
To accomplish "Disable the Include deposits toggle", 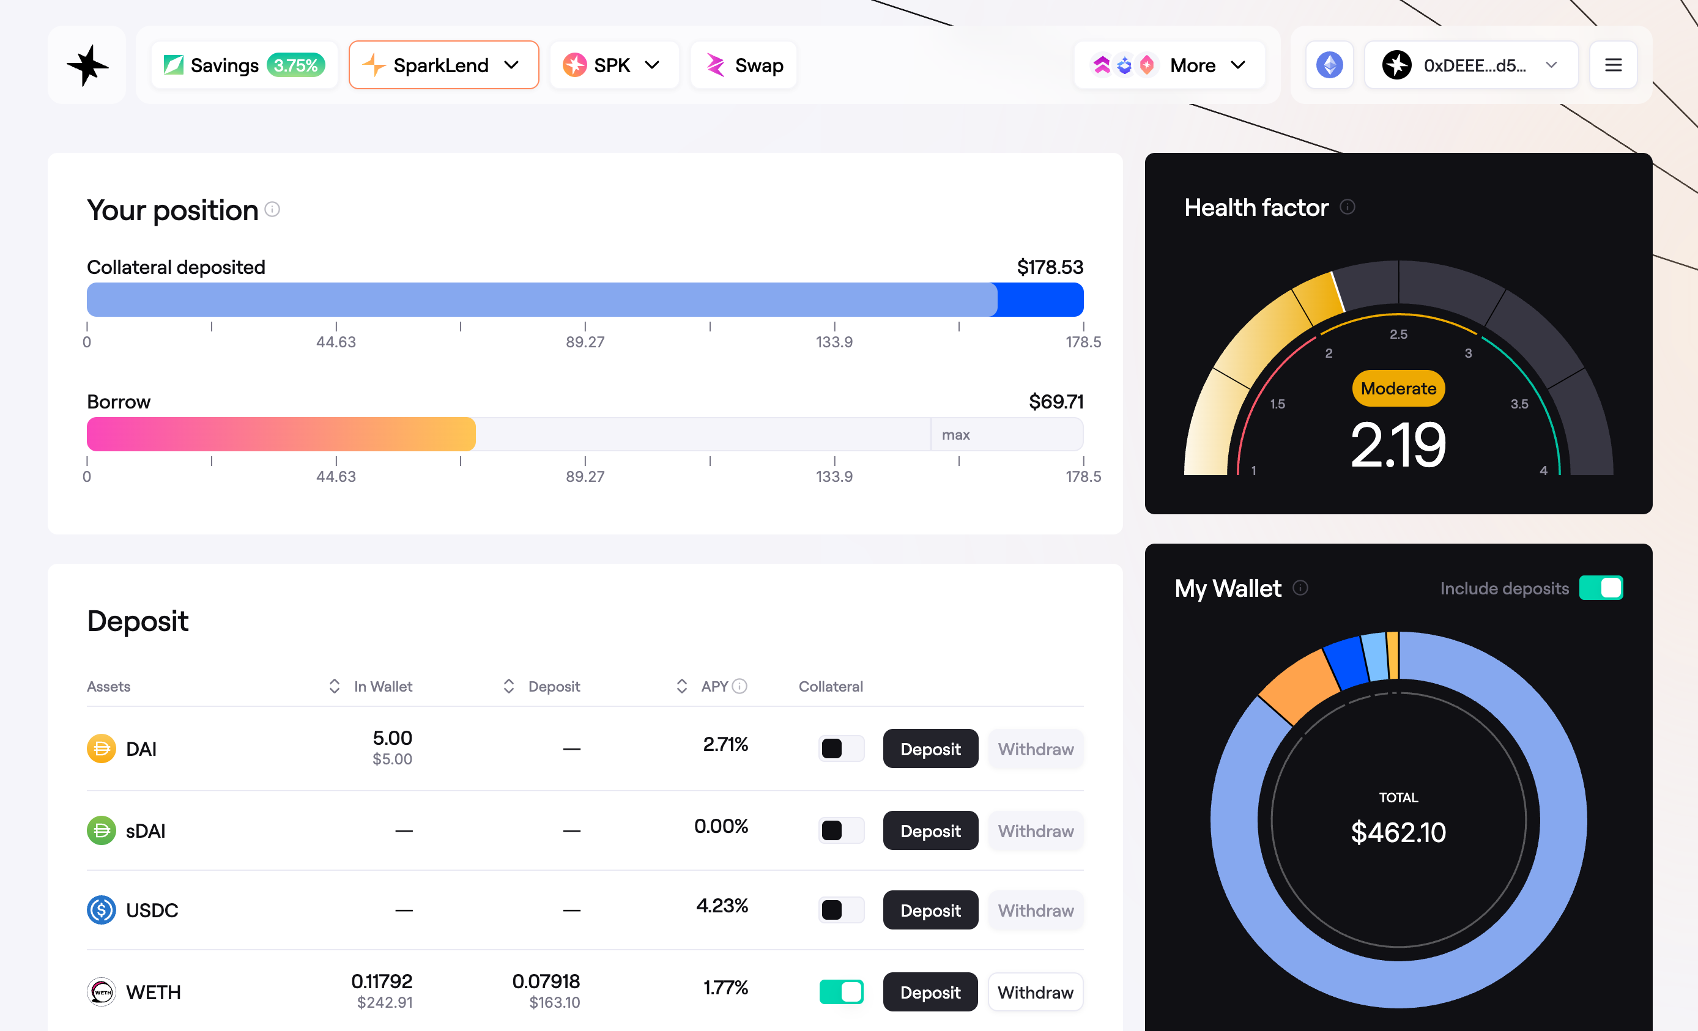I will click(x=1600, y=588).
